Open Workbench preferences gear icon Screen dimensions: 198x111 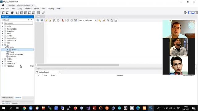click(x=185, y=12)
